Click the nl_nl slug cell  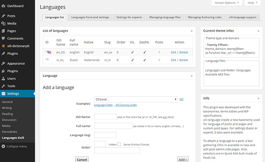click(x=107, y=60)
